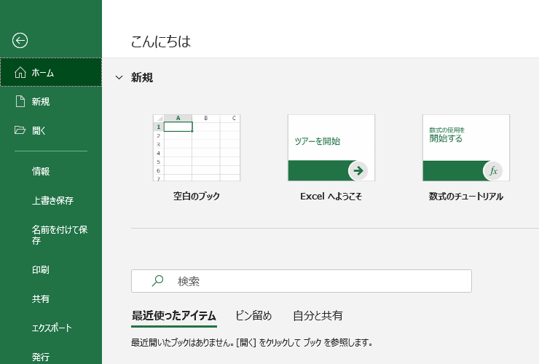Open the Excel へようこそ tour template
539x364 pixels.
coord(331,148)
